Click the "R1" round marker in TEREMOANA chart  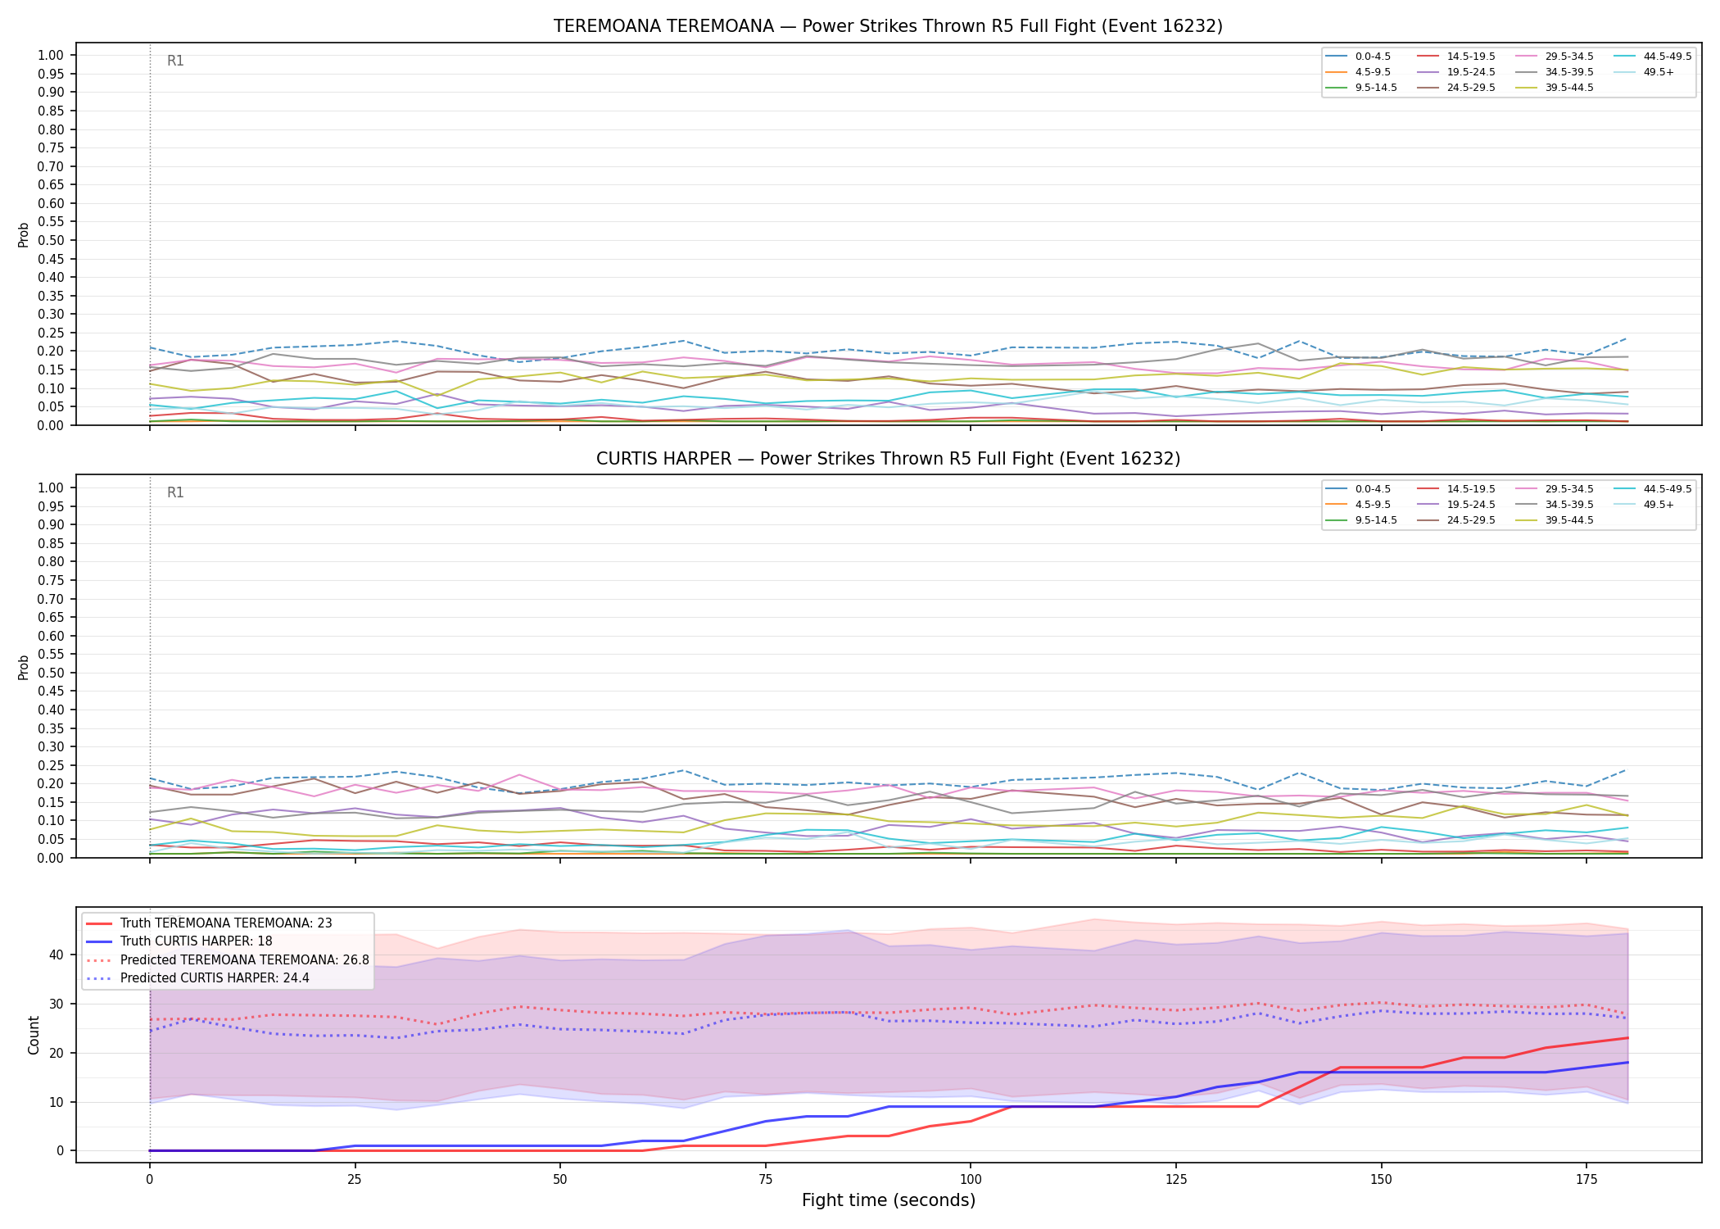[x=175, y=61]
